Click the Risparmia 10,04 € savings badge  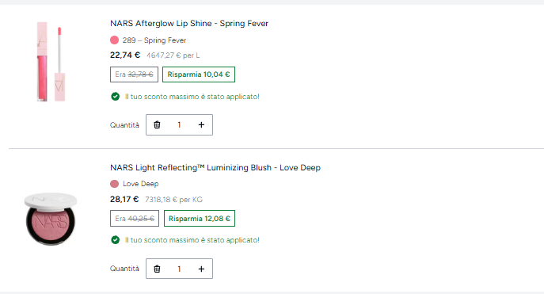[199, 74]
